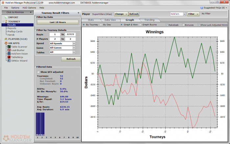Open the Tables dropdown (All)
The height and width of the screenshot is (144, 230).
[62, 52]
